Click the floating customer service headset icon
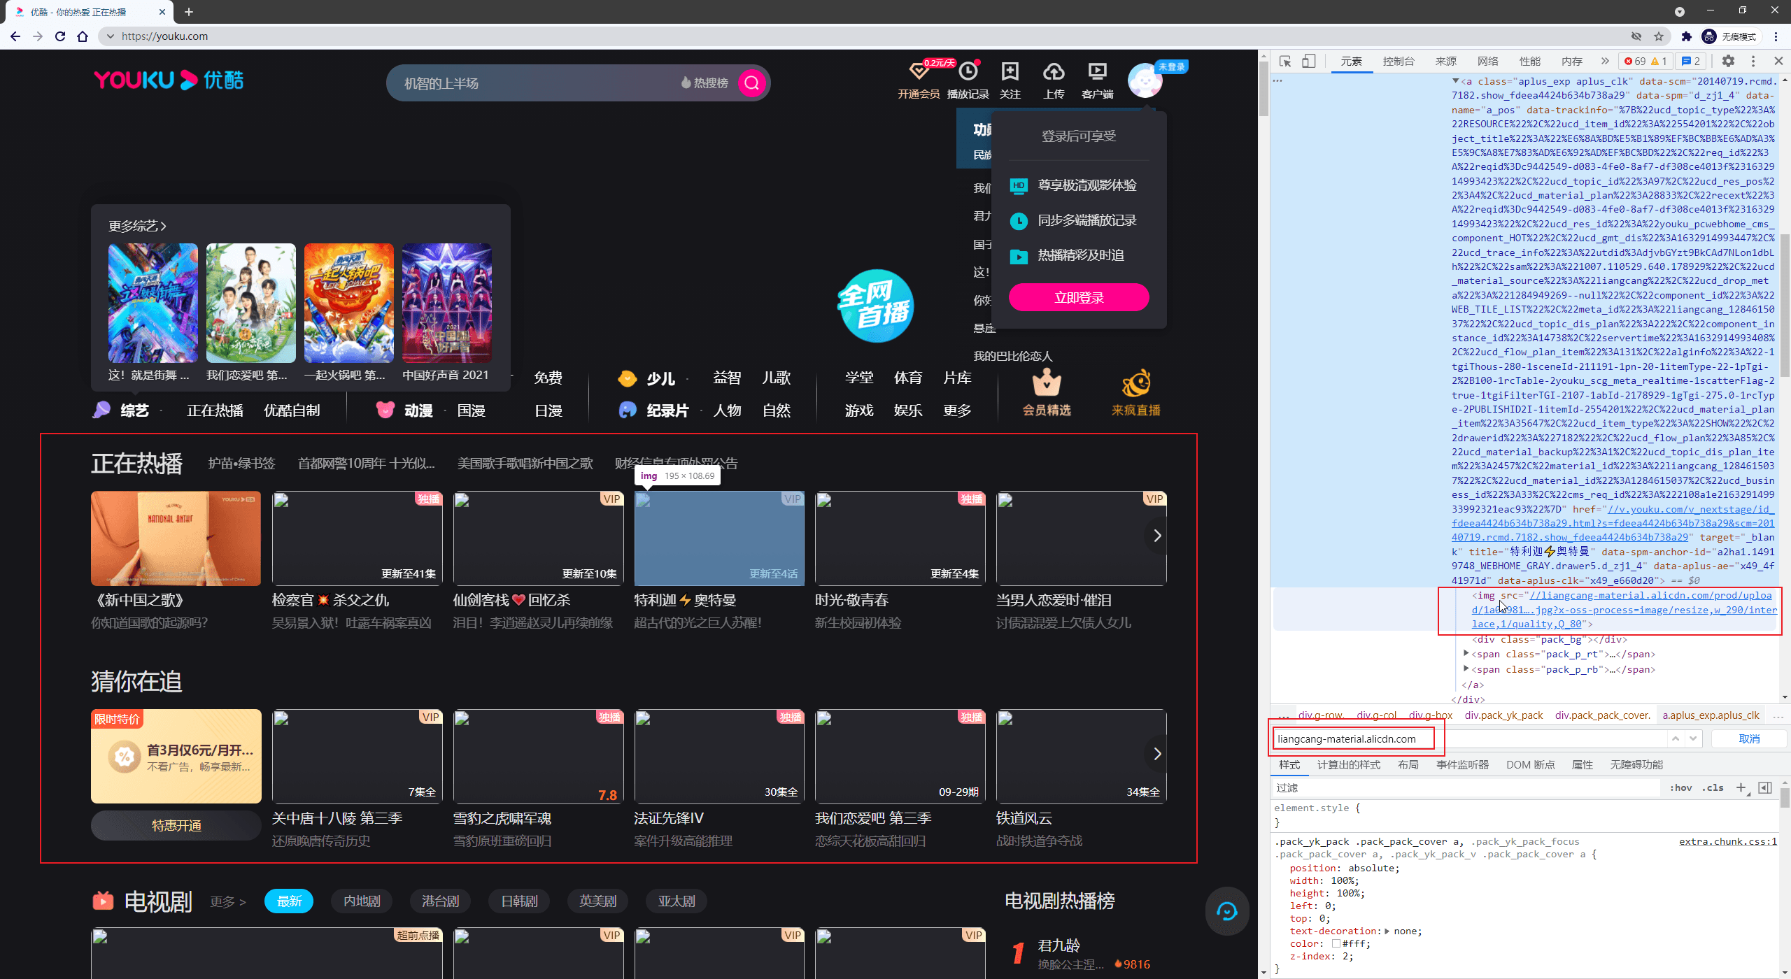 point(1226,911)
